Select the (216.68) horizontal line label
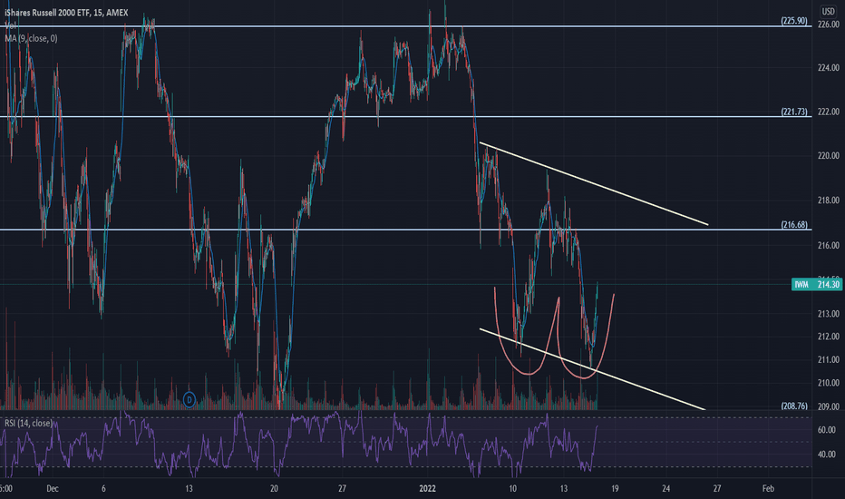Viewport: 845px width, 499px height. coord(794,224)
